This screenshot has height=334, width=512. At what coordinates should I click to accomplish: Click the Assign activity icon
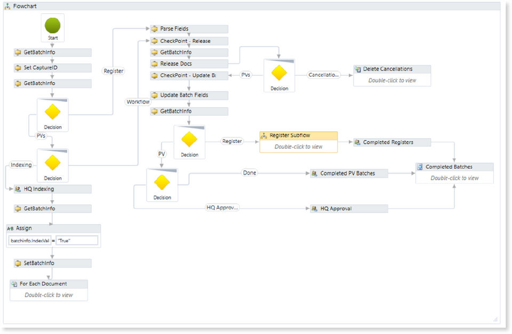point(10,228)
